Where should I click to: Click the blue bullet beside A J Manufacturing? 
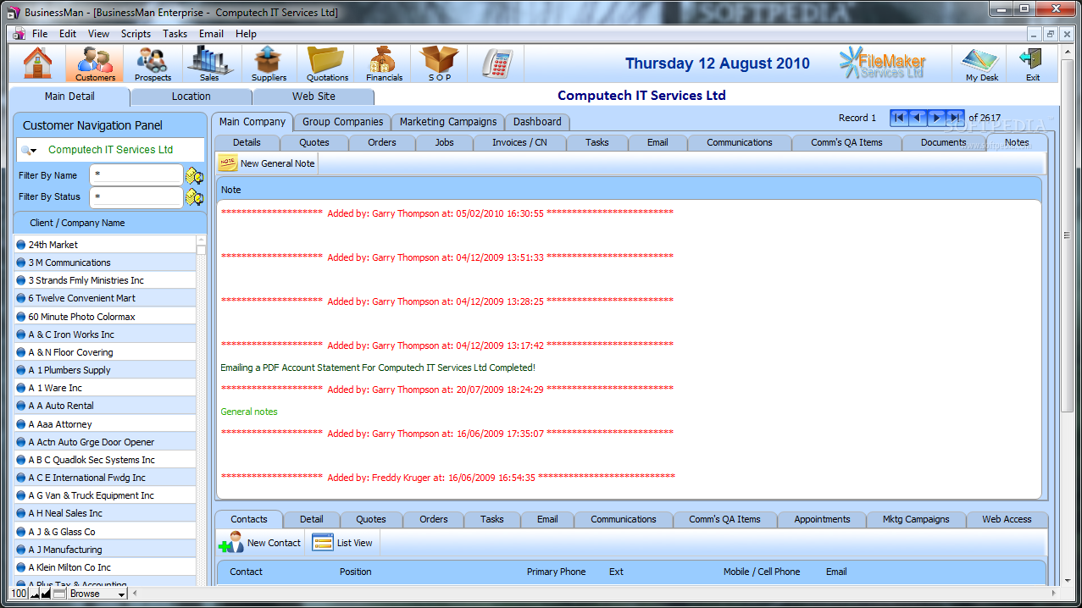(x=21, y=550)
